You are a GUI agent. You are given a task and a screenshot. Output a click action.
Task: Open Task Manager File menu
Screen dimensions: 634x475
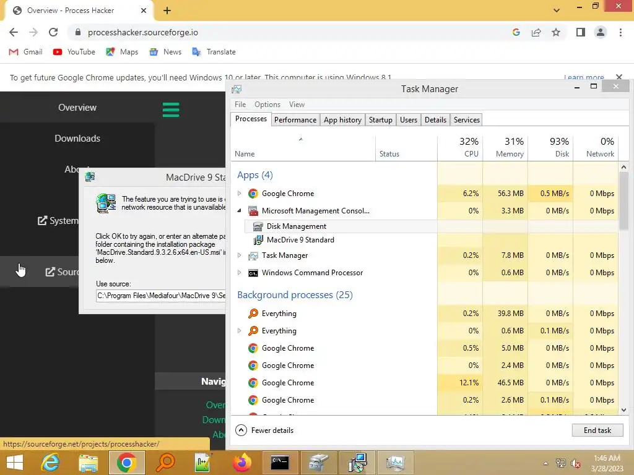[x=240, y=104]
